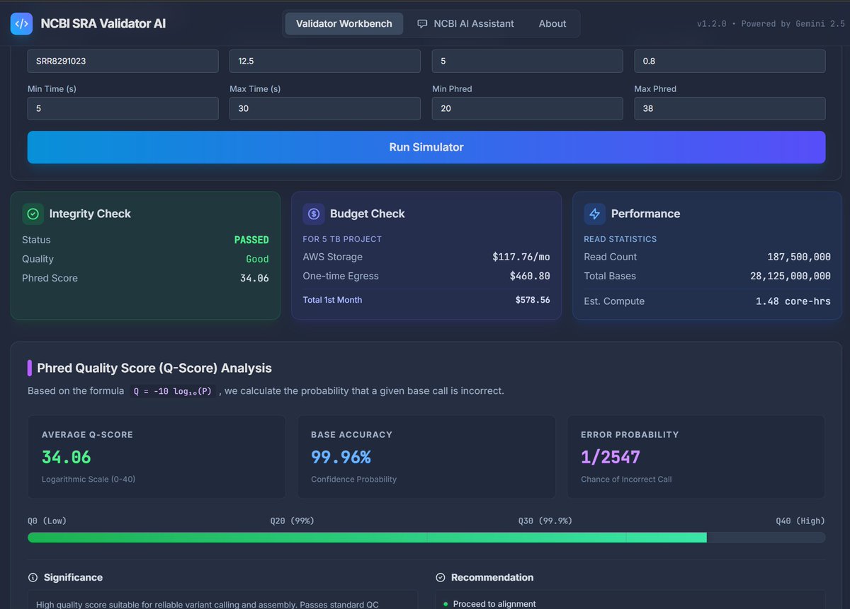Click the purple bar beside the Phred Quality Score heading
The height and width of the screenshot is (609, 850).
(x=30, y=368)
